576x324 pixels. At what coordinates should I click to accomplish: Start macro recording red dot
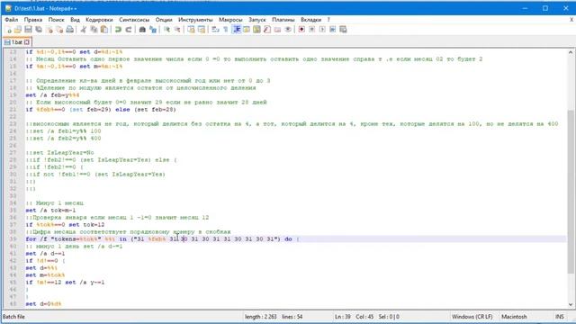(x=301, y=30)
